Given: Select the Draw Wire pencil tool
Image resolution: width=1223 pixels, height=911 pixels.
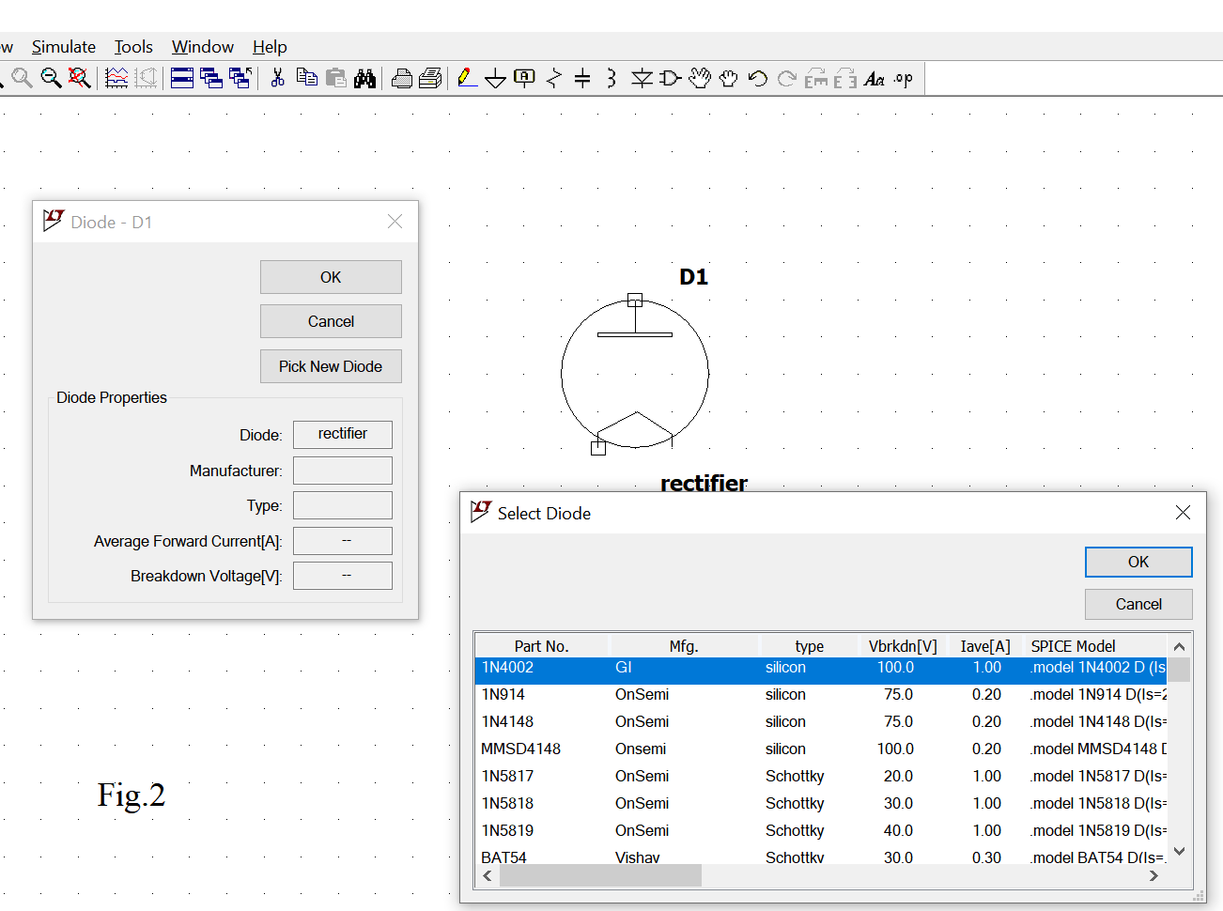Looking at the screenshot, I should [x=467, y=78].
